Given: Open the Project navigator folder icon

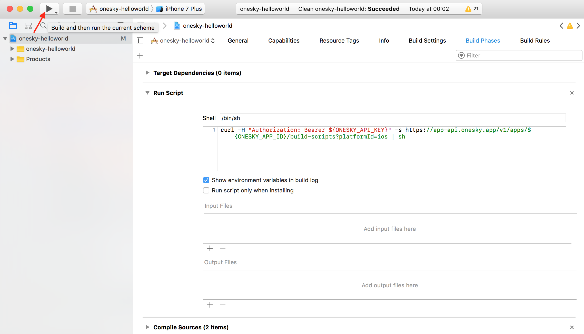Looking at the screenshot, I should click(13, 26).
